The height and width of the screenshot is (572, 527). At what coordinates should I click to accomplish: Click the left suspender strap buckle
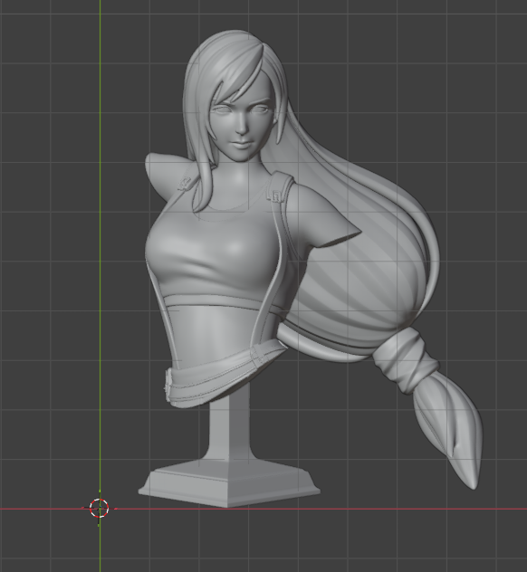(x=185, y=183)
